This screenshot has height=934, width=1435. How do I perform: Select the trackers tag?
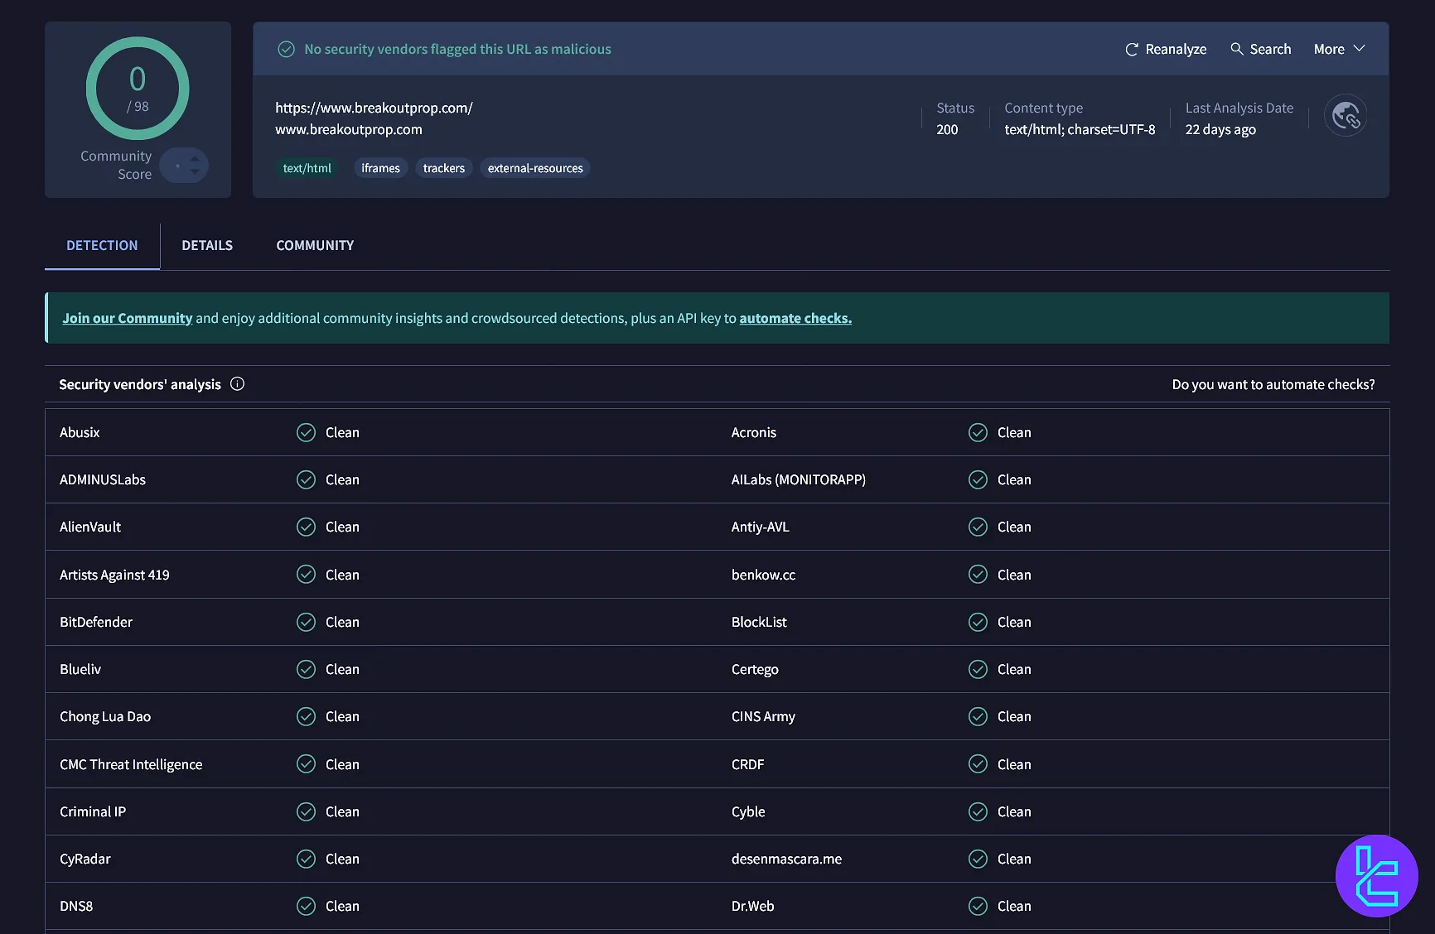click(443, 167)
